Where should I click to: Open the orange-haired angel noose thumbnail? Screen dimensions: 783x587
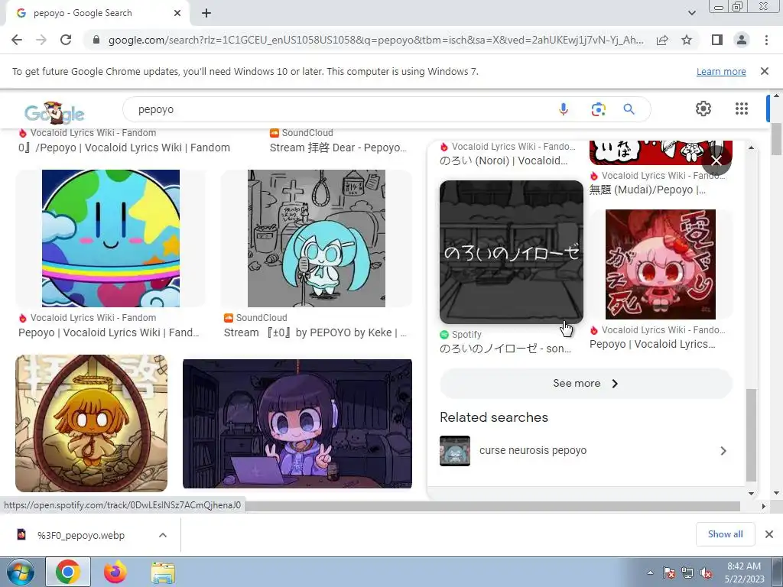coord(92,423)
